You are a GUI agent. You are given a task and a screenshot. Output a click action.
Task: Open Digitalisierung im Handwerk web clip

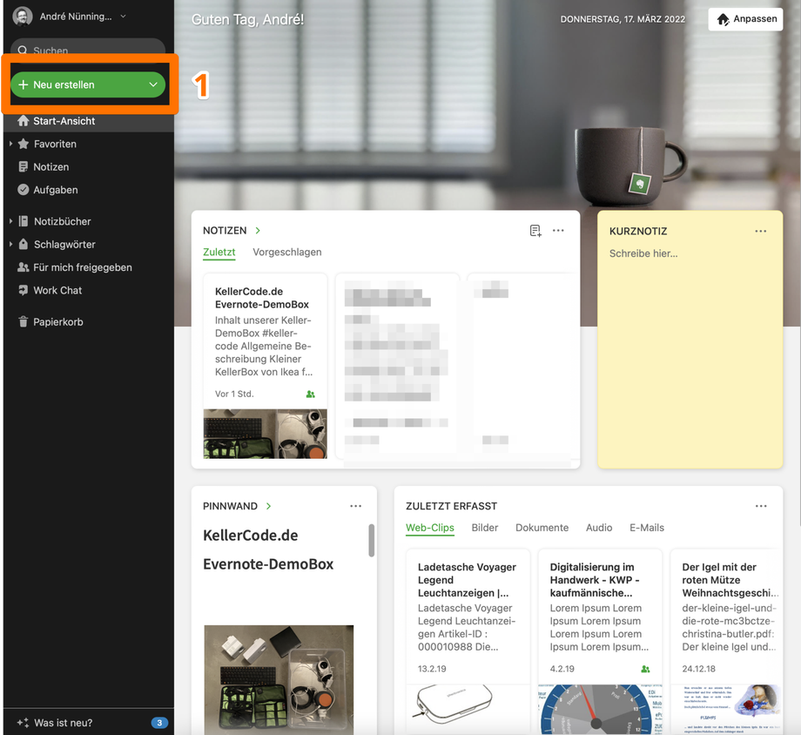tap(600, 642)
